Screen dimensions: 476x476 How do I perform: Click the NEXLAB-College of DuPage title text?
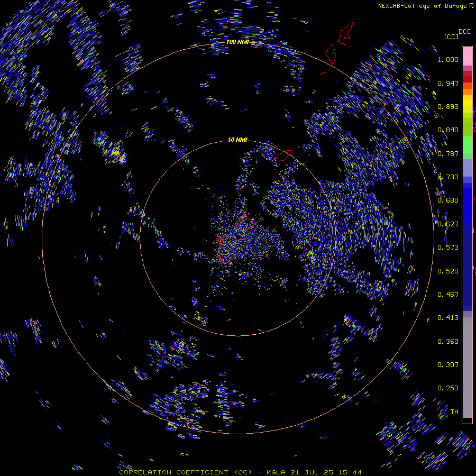point(424,6)
